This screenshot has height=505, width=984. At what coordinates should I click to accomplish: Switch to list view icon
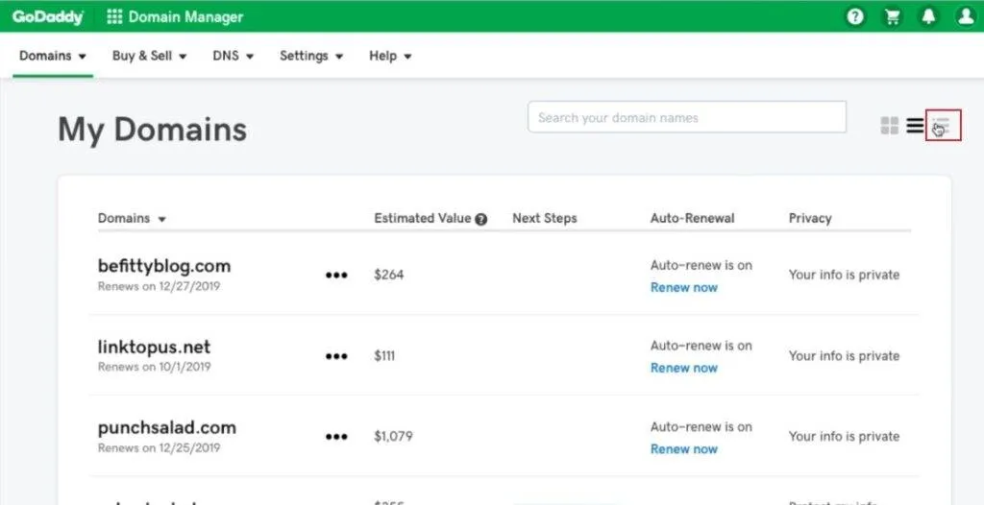click(915, 126)
